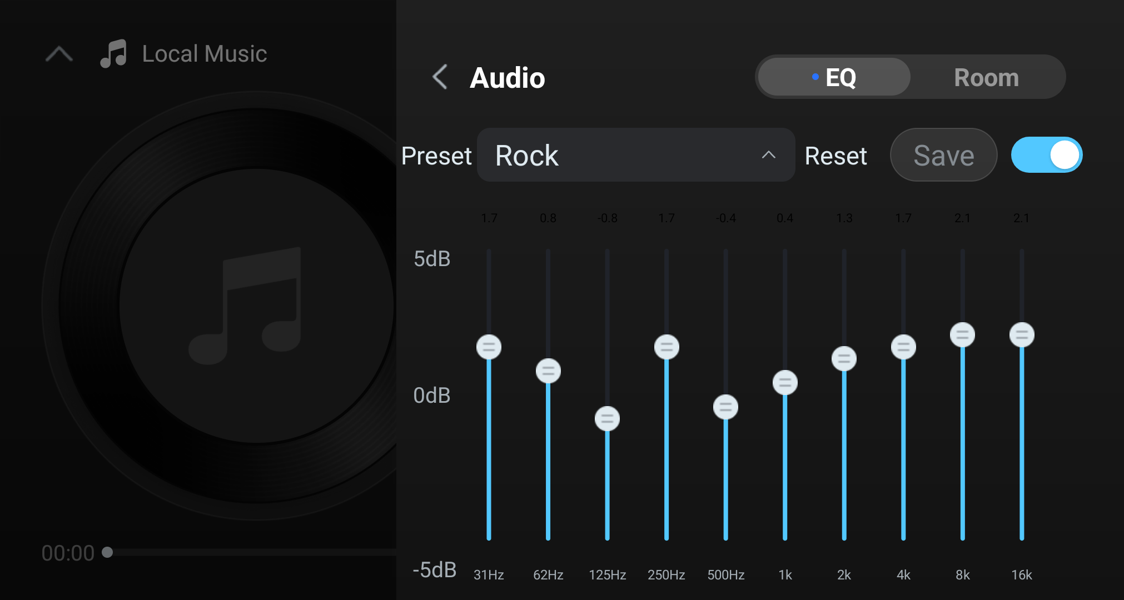Click the -5dB scale label
The width and height of the screenshot is (1124, 600).
435,570
